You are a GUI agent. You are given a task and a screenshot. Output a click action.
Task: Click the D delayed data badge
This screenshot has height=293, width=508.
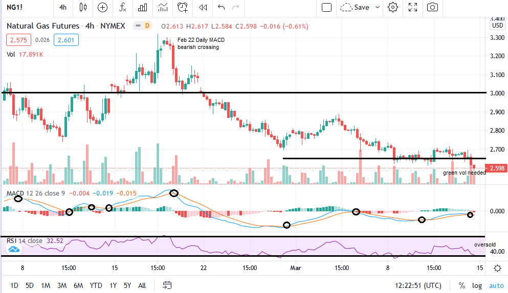point(147,26)
